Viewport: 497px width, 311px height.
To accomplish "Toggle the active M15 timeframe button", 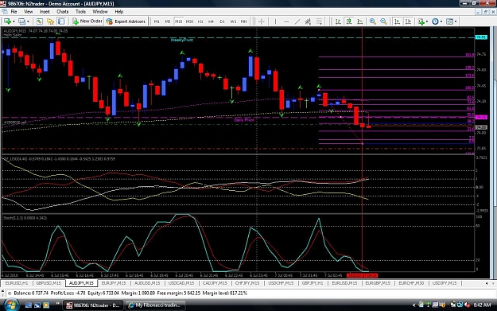I will pos(178,21).
